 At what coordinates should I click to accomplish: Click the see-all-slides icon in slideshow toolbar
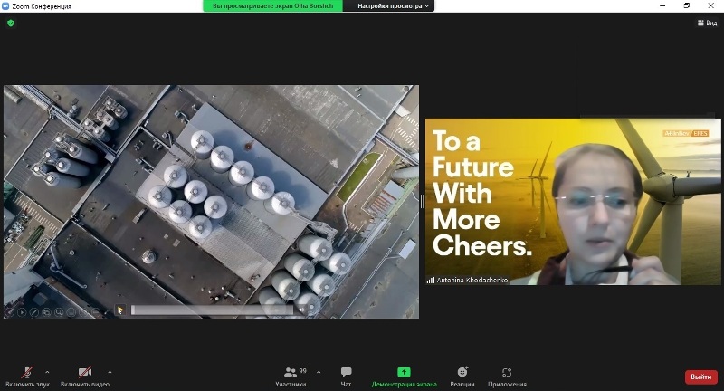pos(47,312)
